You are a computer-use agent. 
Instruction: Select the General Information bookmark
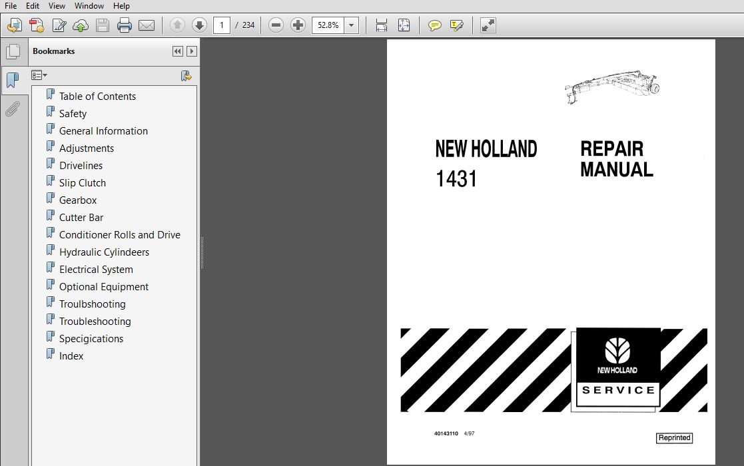coord(103,131)
